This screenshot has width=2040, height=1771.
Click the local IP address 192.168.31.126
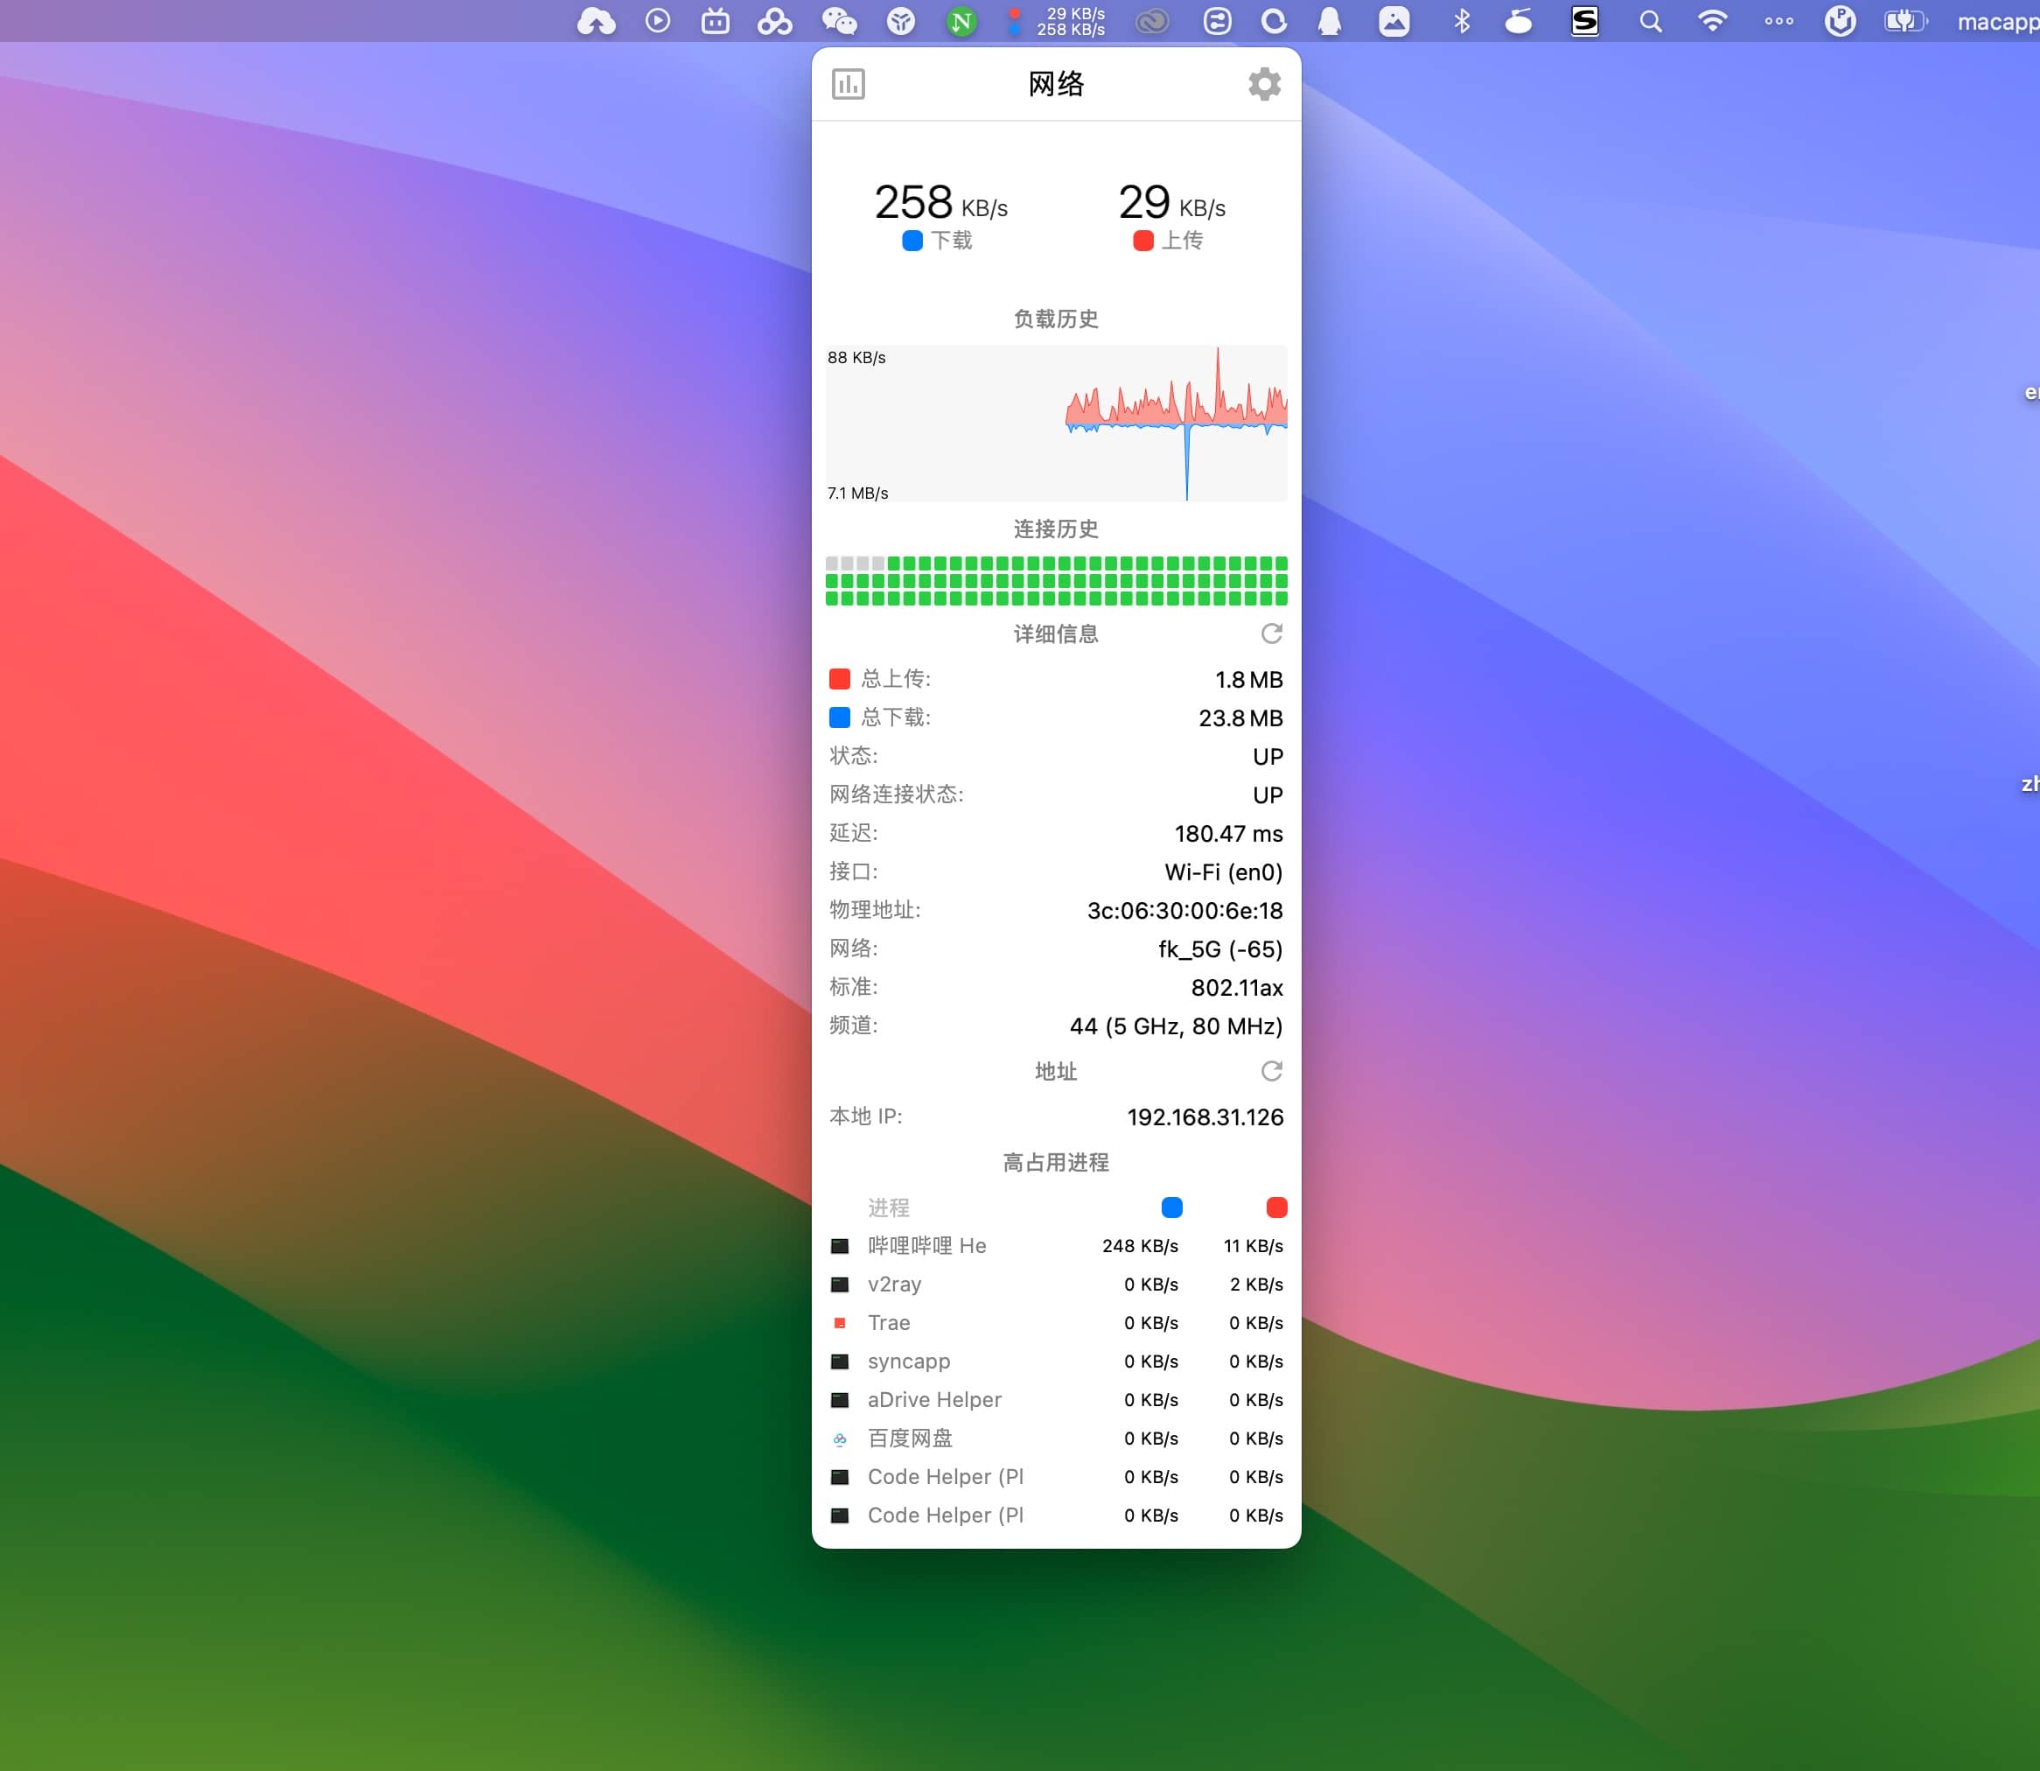(1205, 1117)
